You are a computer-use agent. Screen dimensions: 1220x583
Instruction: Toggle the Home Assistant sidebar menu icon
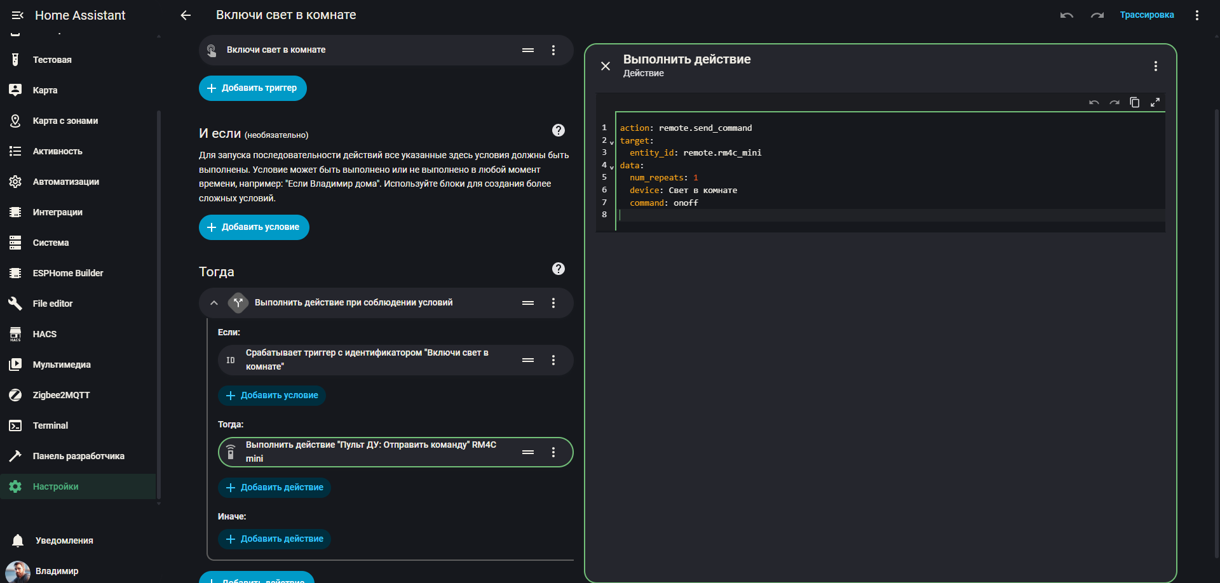pyautogui.click(x=17, y=15)
